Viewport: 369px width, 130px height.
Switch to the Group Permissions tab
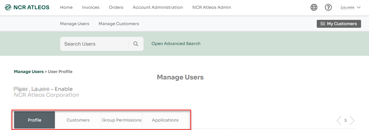coord(122,120)
